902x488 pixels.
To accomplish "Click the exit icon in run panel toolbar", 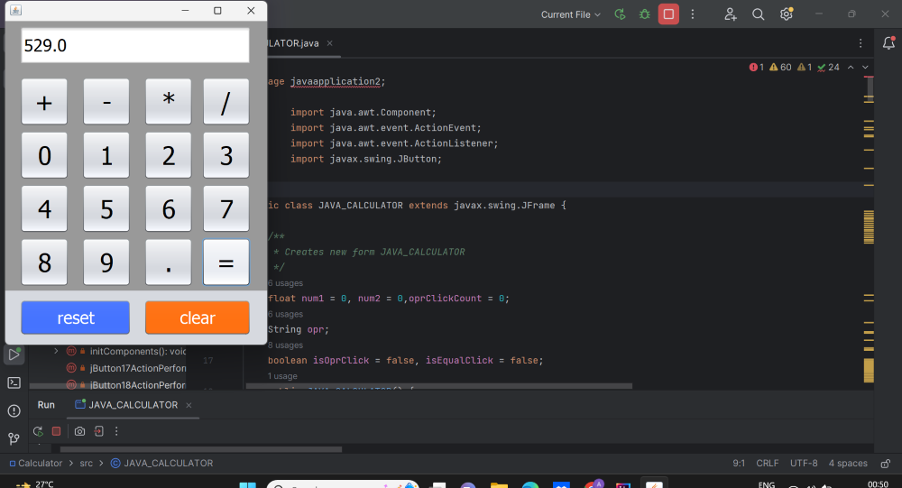I will click(99, 431).
